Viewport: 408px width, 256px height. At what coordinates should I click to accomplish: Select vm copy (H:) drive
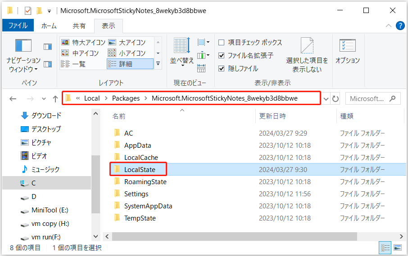point(50,224)
